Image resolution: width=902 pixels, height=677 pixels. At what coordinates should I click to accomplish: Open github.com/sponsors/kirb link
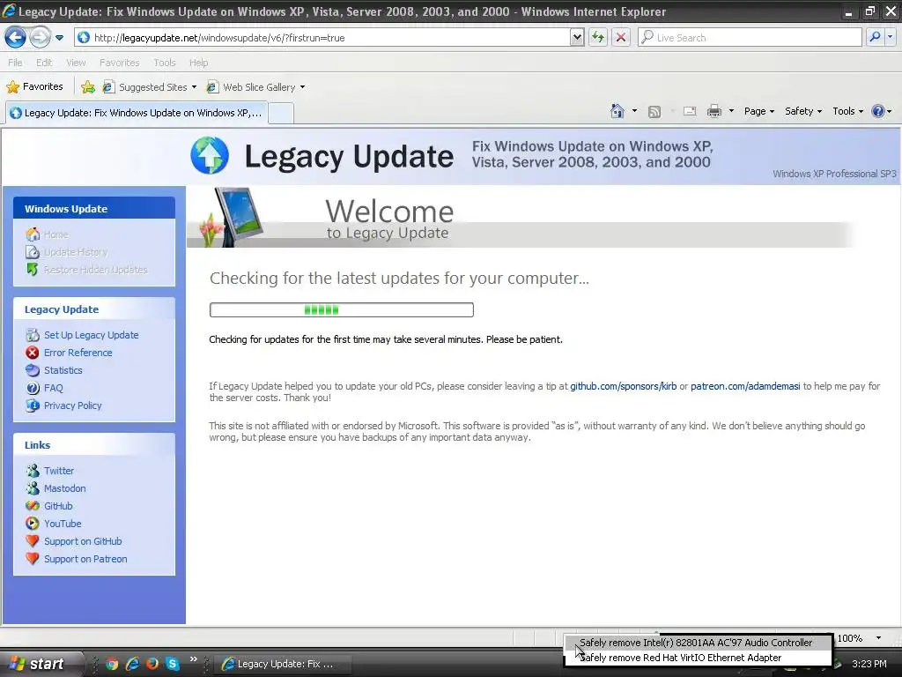pos(623,386)
